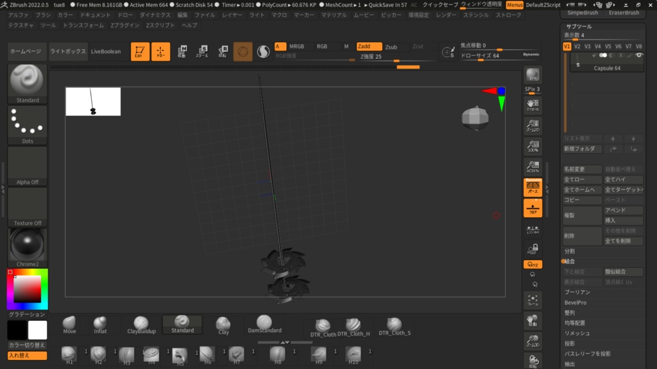Image resolution: width=657 pixels, height=369 pixels.
Task: Toggle the Floor grid button
Action: pyautogui.click(x=533, y=208)
